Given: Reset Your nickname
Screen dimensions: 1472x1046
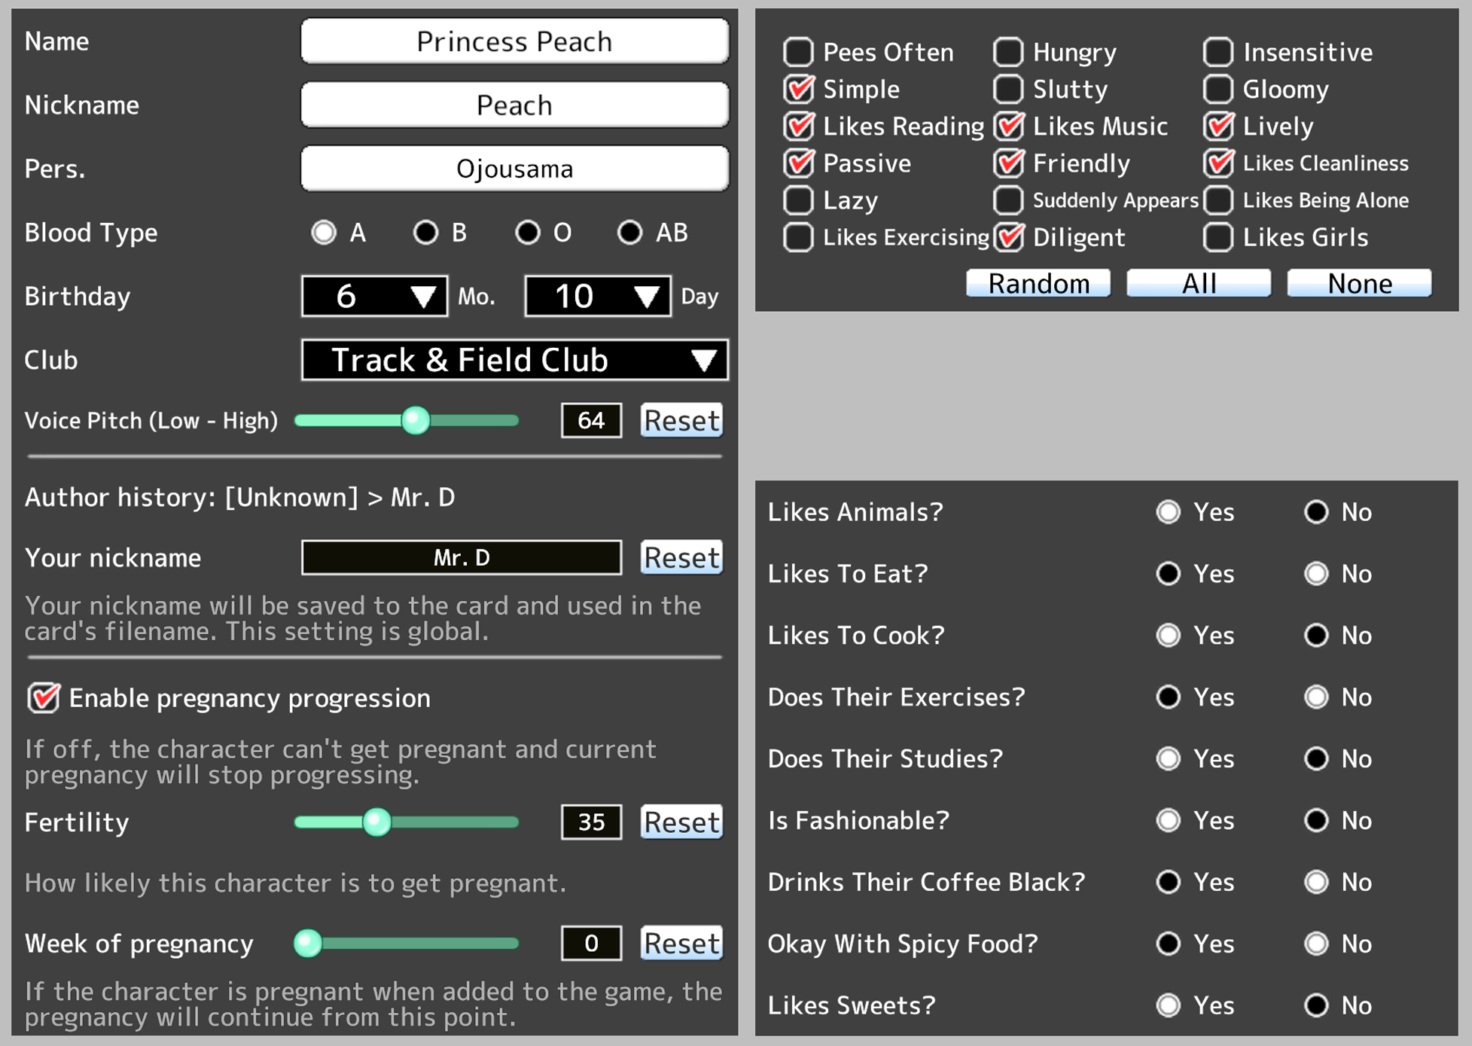Looking at the screenshot, I should [x=681, y=557].
